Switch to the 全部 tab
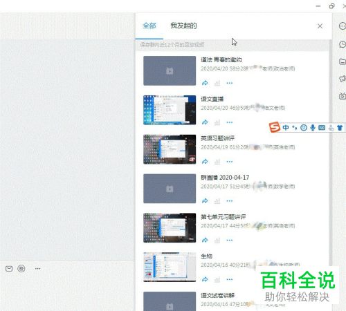 click(x=149, y=26)
